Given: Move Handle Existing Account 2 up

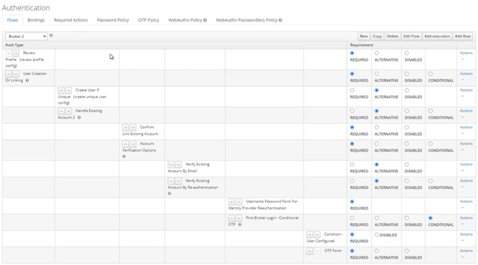Looking at the screenshot, I should (62, 111).
